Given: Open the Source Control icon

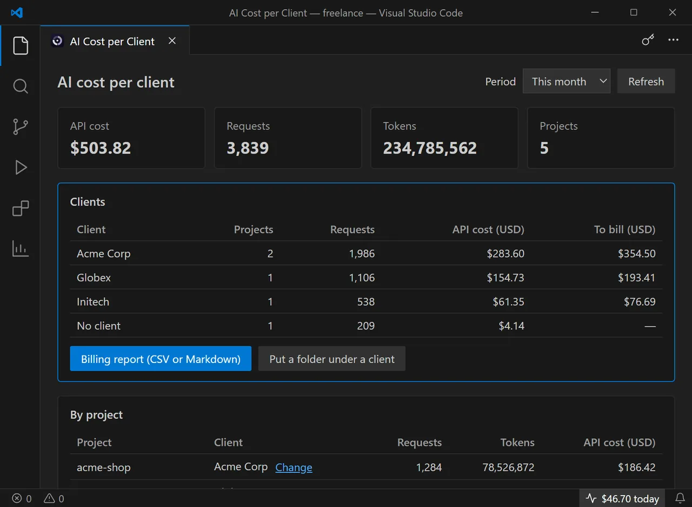Looking at the screenshot, I should point(21,127).
